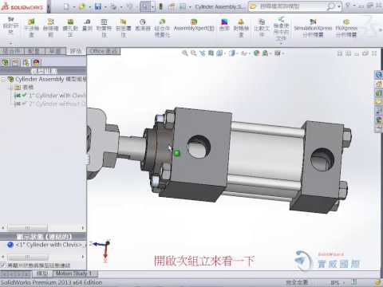
Task: Expand the New document dropdown arrow
Action: pos(74,7)
